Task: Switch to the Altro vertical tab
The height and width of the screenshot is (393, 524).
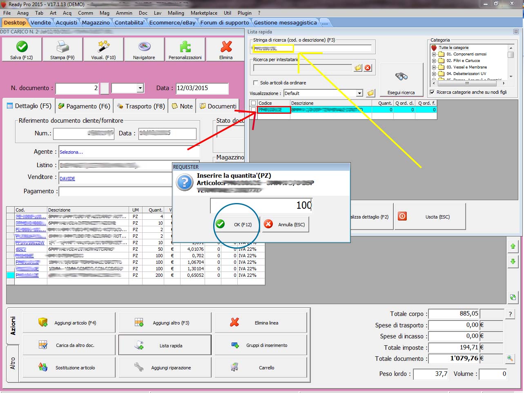Action: 13,363
